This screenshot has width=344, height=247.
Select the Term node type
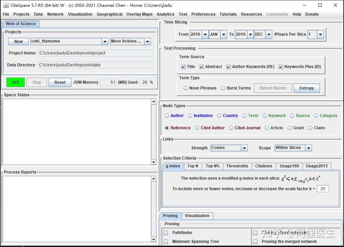[244, 116]
